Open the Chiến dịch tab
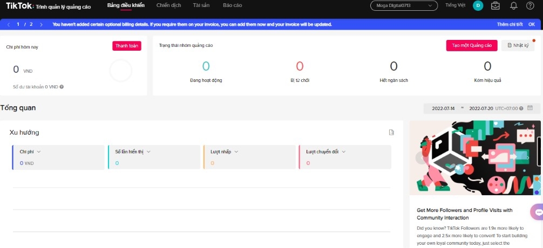543x248 pixels. tap(168, 5)
